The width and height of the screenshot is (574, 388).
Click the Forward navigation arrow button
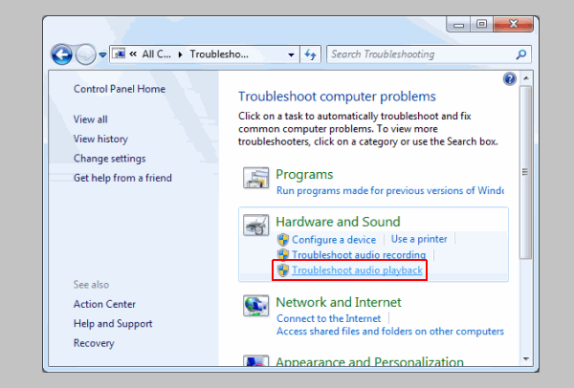(x=86, y=54)
